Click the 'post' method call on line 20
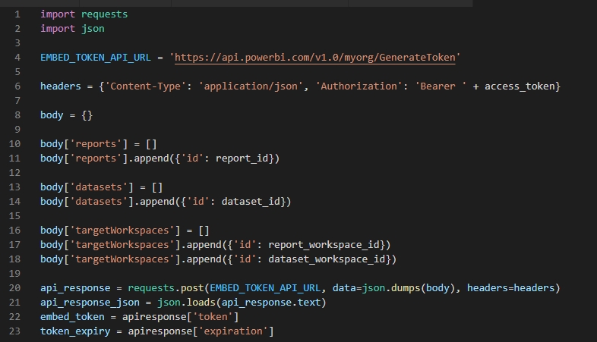This screenshot has height=342, width=597. click(x=192, y=288)
